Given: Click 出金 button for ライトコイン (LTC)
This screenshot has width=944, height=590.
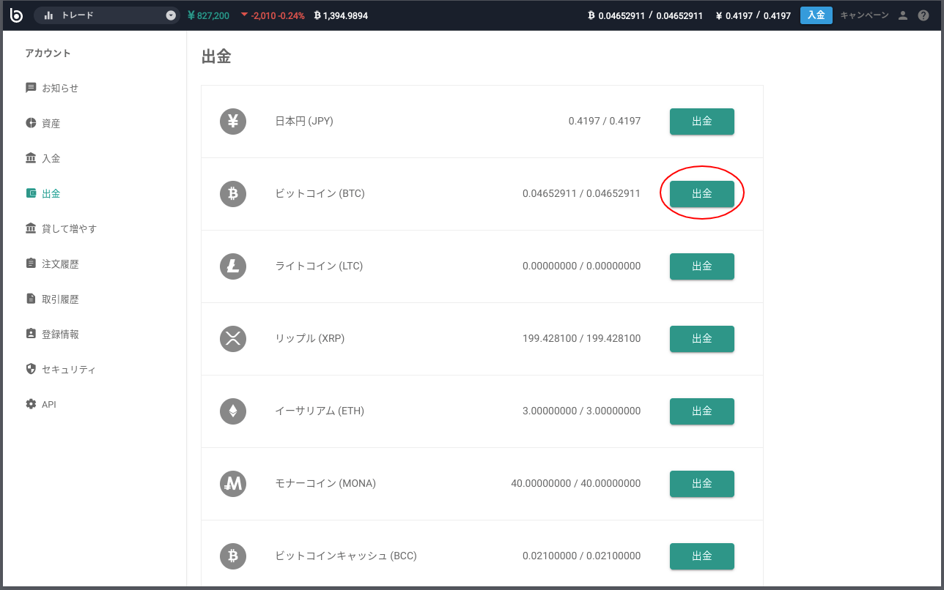Looking at the screenshot, I should pos(702,266).
